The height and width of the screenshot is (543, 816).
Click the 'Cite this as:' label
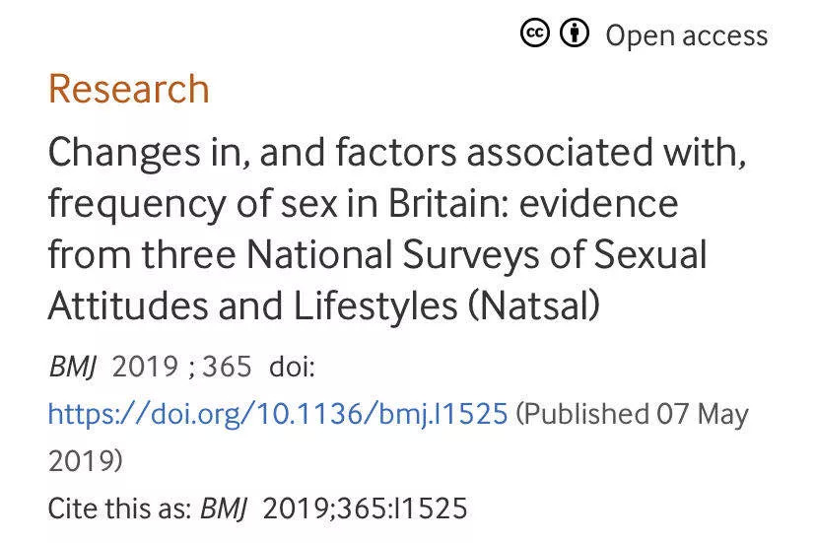[120, 509]
